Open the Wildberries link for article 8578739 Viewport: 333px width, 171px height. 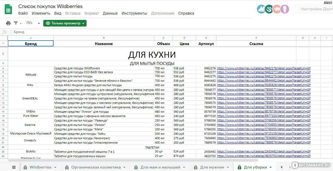tap(264, 112)
